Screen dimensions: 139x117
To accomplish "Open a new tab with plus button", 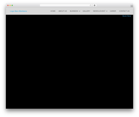I will pos(132,6).
